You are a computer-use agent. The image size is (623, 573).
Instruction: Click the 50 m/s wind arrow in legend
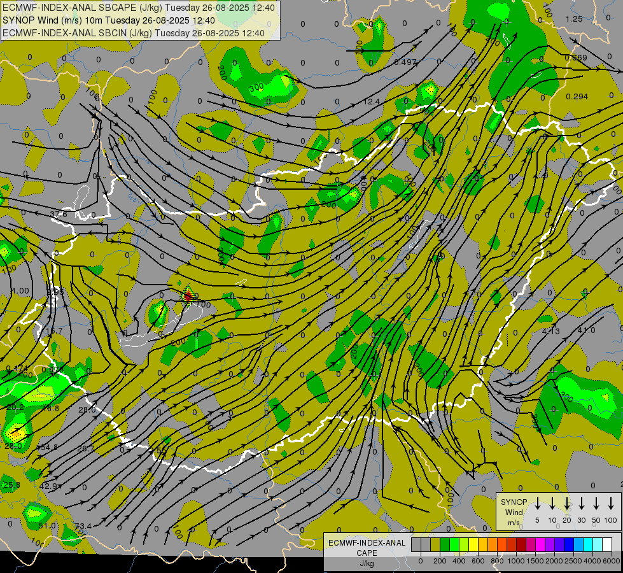[596, 504]
